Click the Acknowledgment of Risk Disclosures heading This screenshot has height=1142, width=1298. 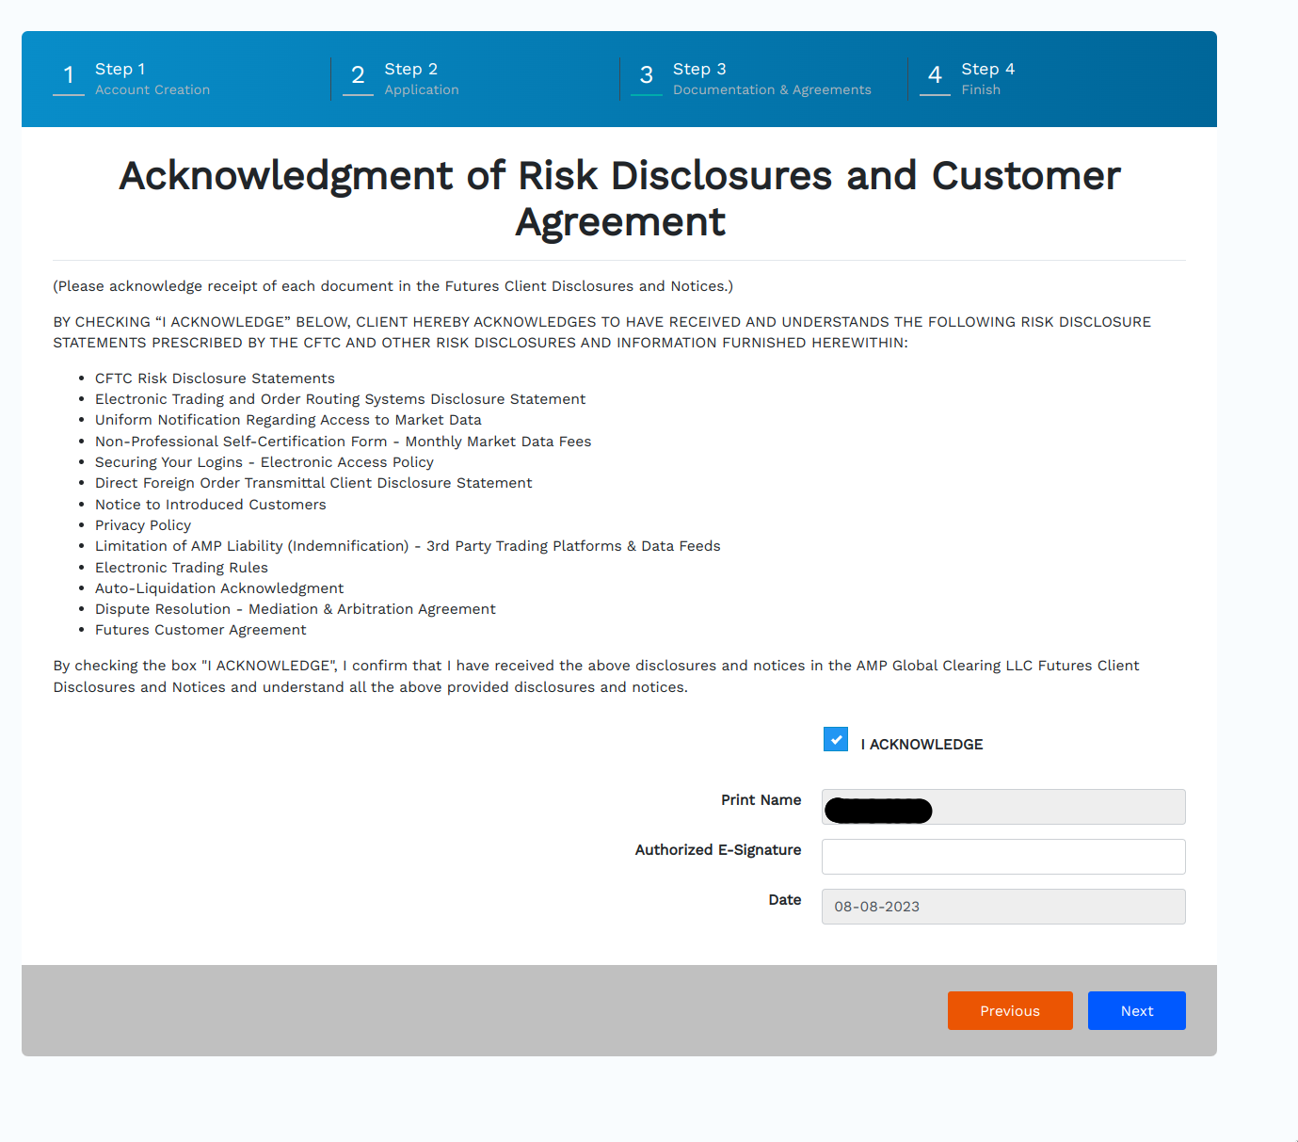point(619,199)
